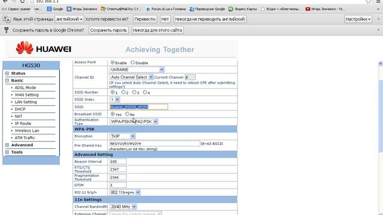The image size is (383, 215).
Task: Click the Pre-Shared Key field
Action: [x=154, y=143]
